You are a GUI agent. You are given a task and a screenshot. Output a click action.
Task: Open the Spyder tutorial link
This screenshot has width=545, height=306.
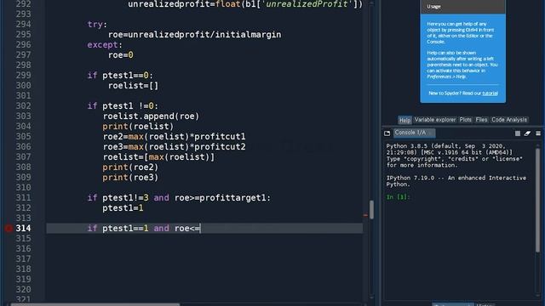click(490, 93)
